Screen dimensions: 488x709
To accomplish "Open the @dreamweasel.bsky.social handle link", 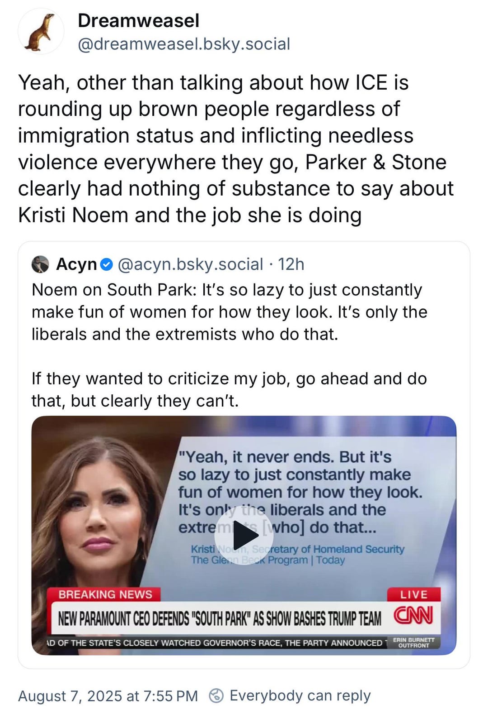I will point(184,44).
